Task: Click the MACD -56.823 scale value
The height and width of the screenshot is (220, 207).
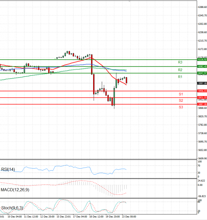Action: pos(202,196)
